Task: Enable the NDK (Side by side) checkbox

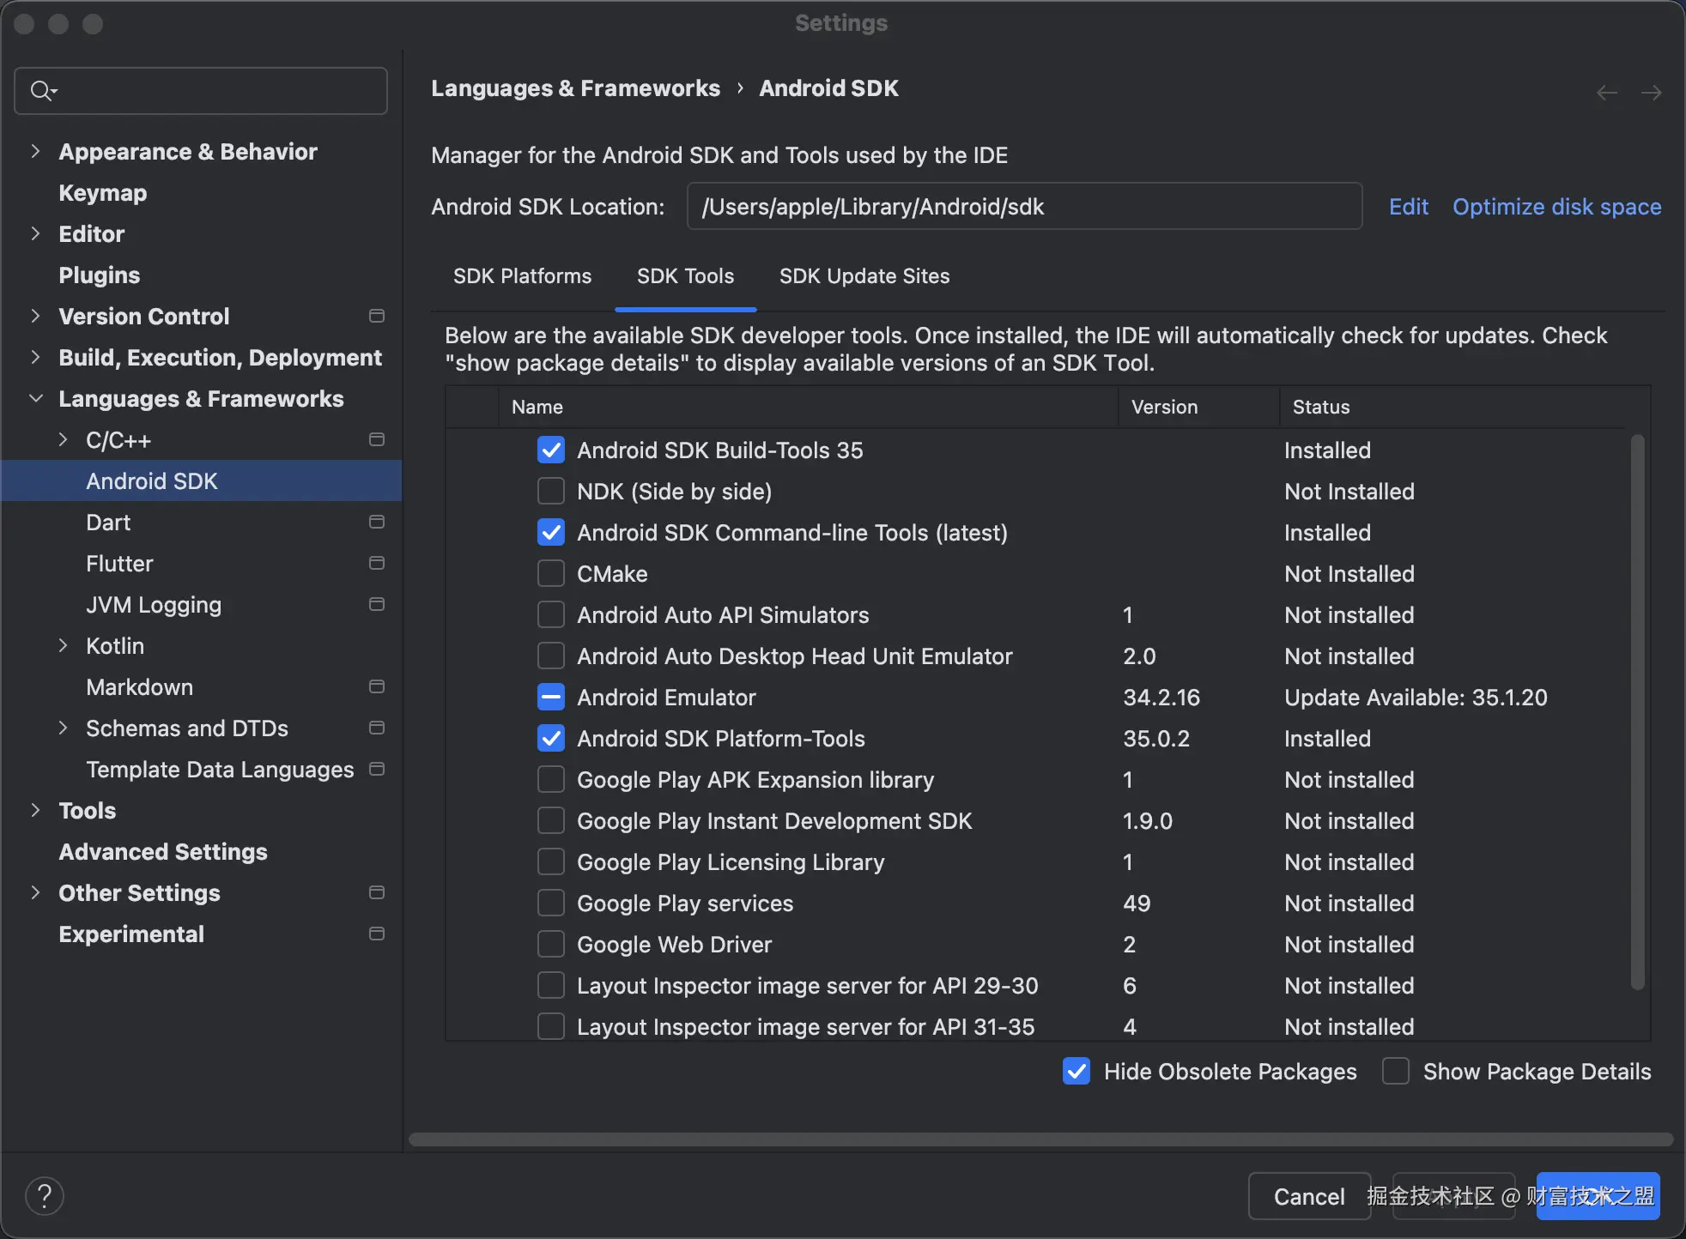Action: point(551,491)
